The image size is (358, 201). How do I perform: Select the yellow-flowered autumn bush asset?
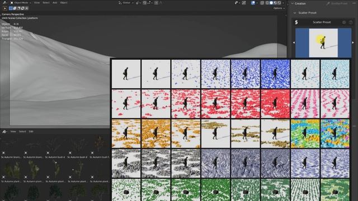[x=100, y=146]
